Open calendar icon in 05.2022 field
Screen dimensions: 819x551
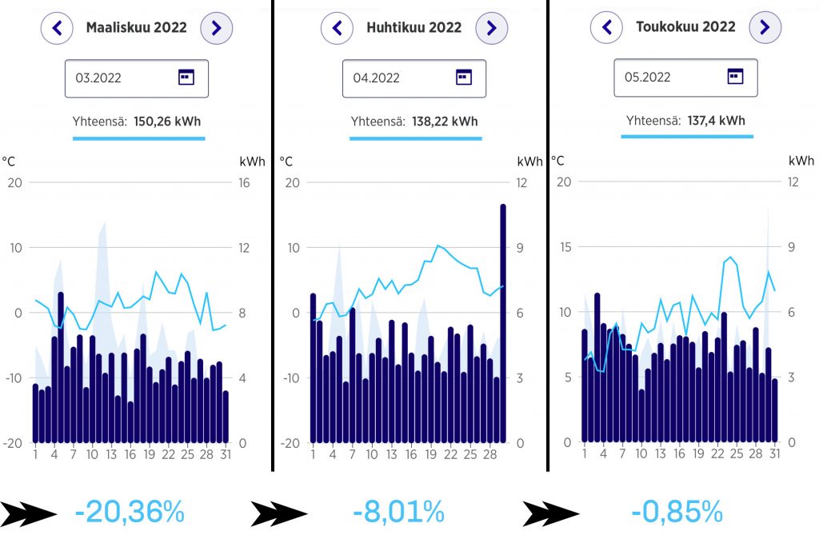pos(736,76)
